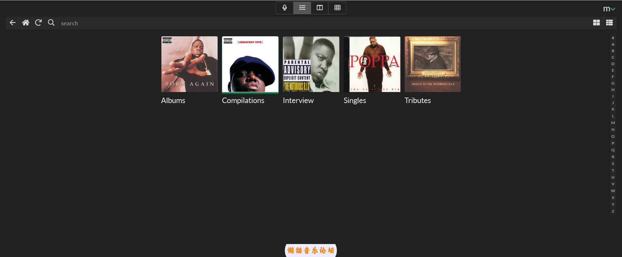The image size is (622, 257).
Task: Jump to letter O in alphabet index
Action: point(613,136)
